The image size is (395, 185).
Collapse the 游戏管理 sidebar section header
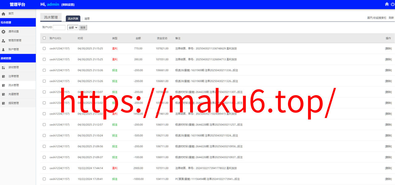pyautogui.click(x=18, y=58)
